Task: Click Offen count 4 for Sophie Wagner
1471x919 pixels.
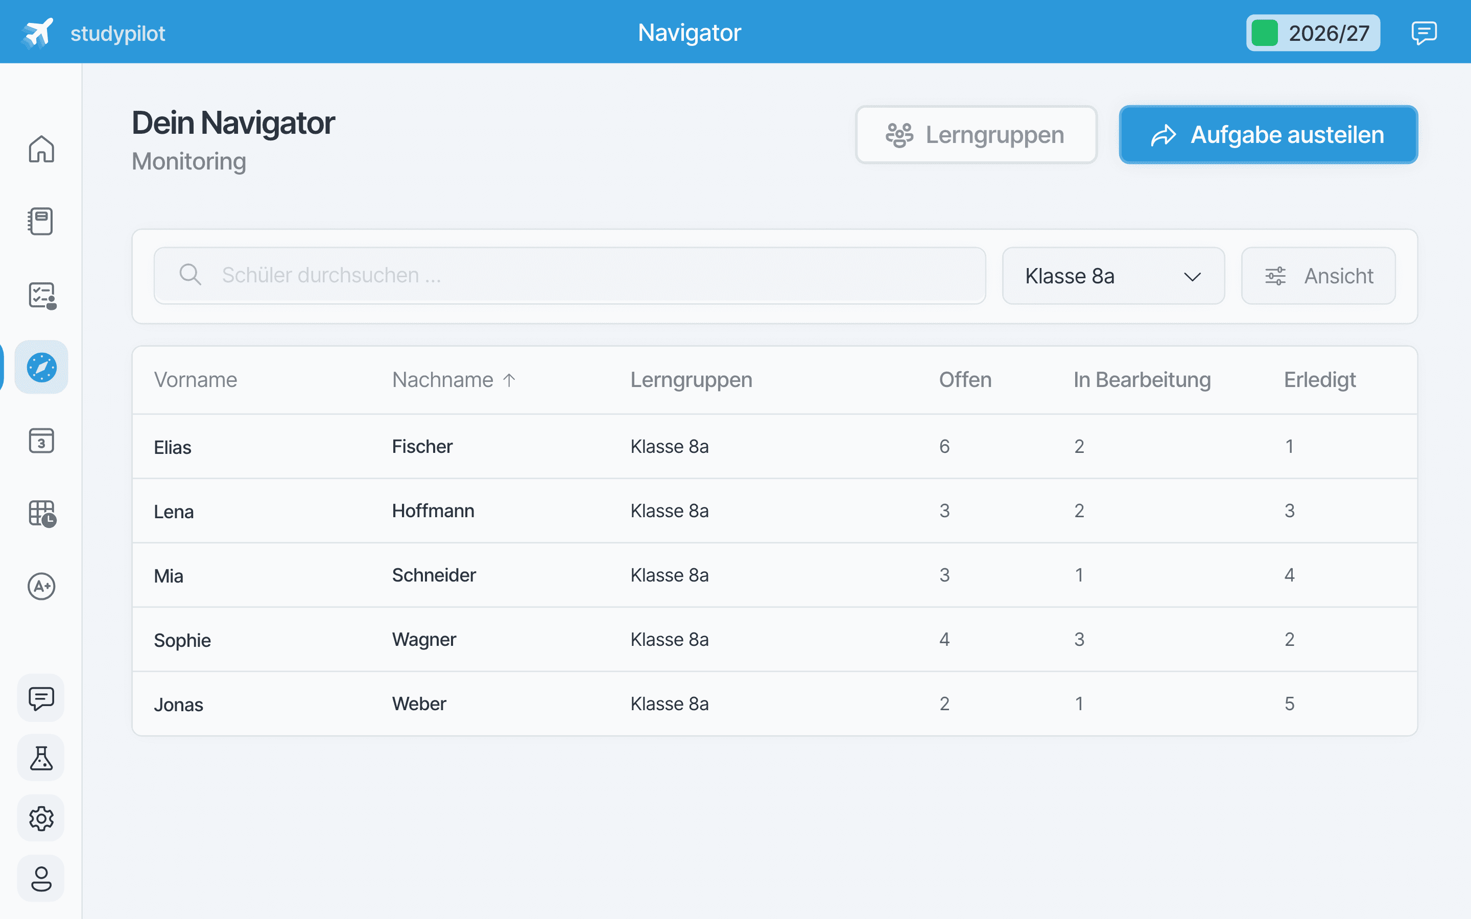Action: tap(944, 640)
